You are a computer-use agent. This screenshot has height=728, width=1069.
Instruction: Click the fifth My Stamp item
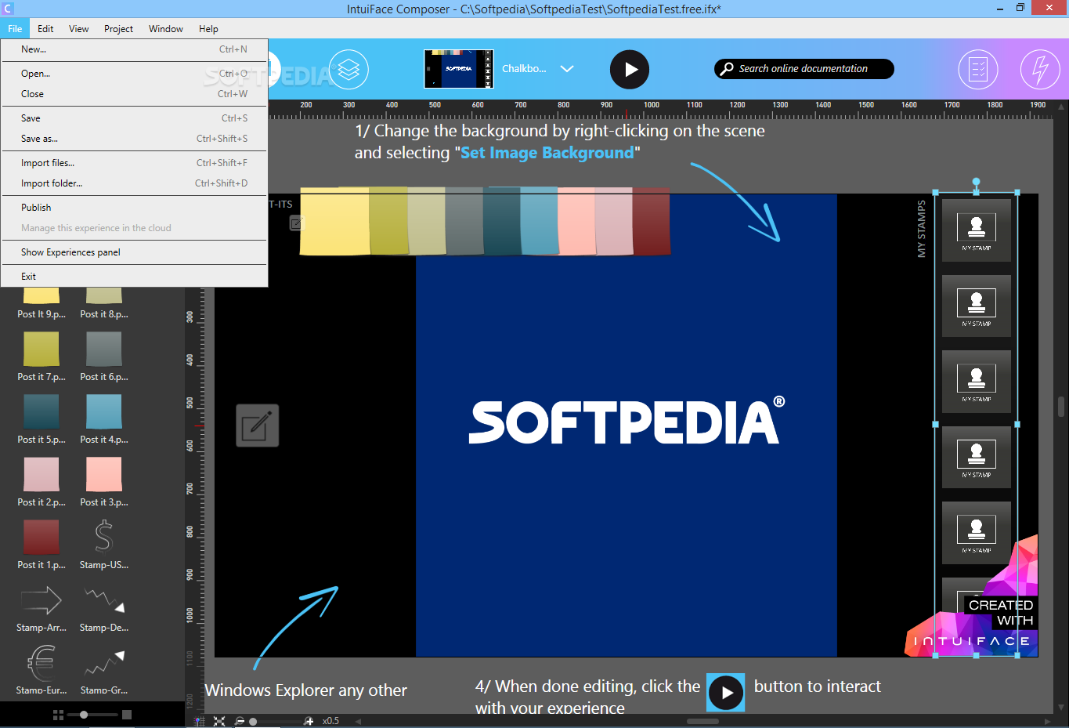pyautogui.click(x=977, y=533)
